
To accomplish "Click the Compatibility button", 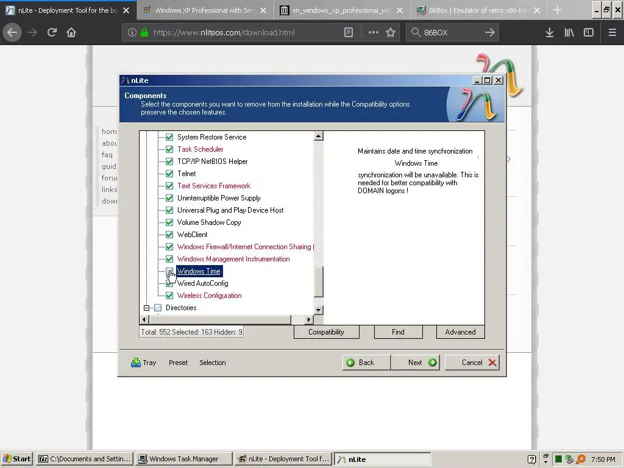I will tap(327, 332).
